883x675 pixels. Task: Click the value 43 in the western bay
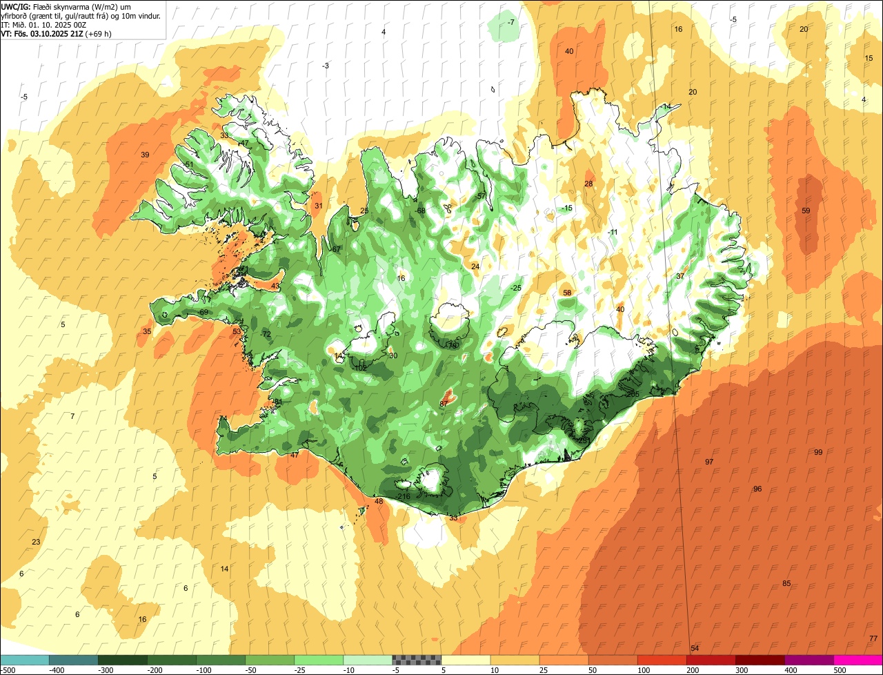275,286
